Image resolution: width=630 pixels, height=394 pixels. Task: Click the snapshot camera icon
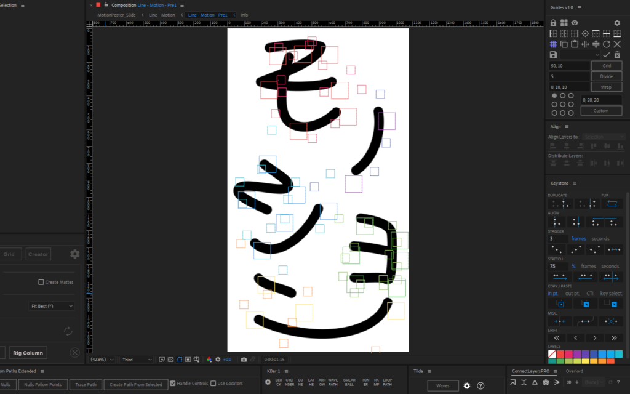[x=244, y=360]
